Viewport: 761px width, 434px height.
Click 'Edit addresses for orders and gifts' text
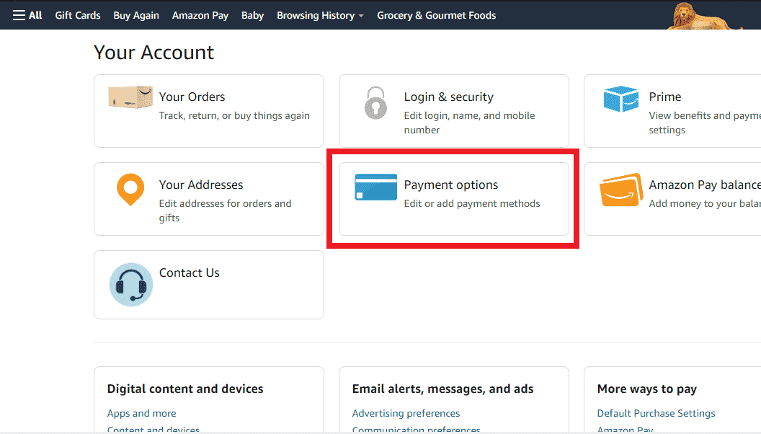(x=225, y=211)
